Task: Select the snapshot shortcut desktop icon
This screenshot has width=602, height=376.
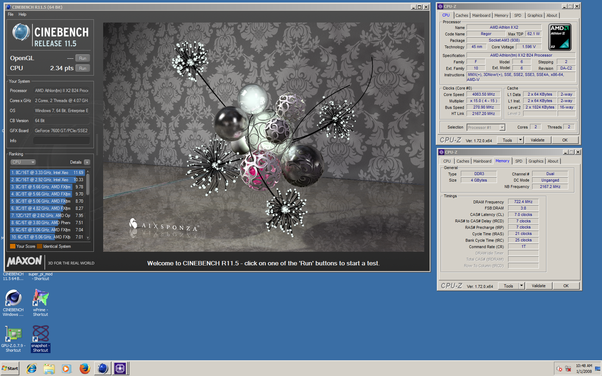Action: coord(40,339)
